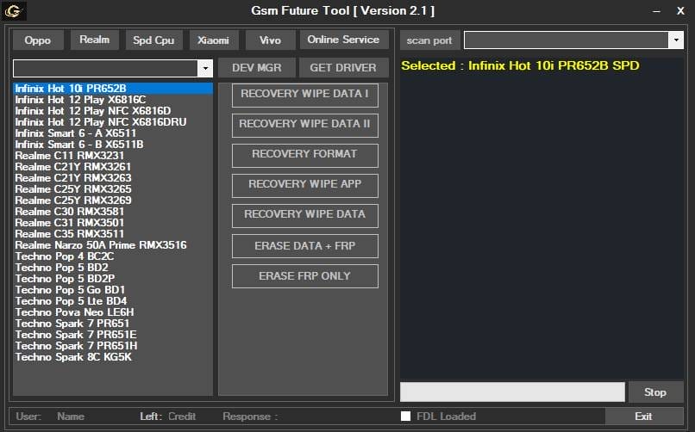Select Realme Narzo 50A Prime RMX3516
Viewport: 695px width, 432px height.
113,245
